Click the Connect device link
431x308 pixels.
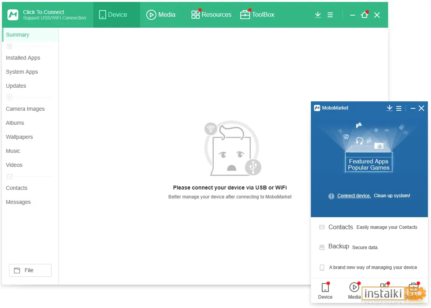point(354,196)
